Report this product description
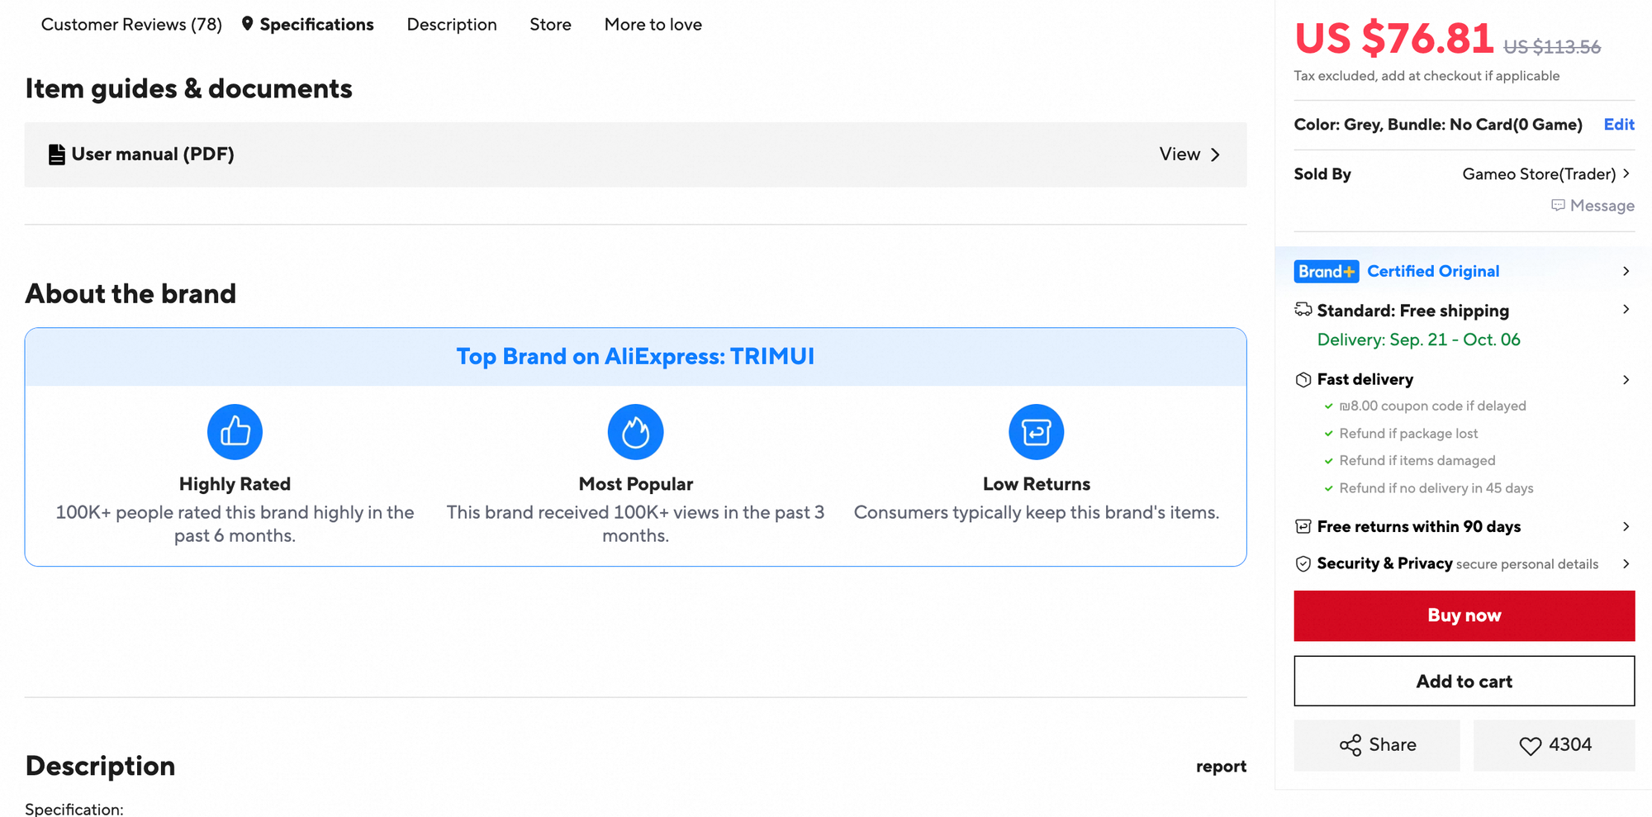The height and width of the screenshot is (817, 1652). (x=1221, y=767)
